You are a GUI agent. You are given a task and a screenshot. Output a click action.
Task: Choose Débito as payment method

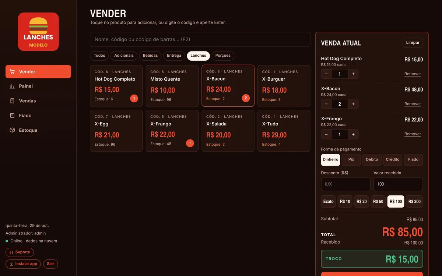(x=372, y=160)
